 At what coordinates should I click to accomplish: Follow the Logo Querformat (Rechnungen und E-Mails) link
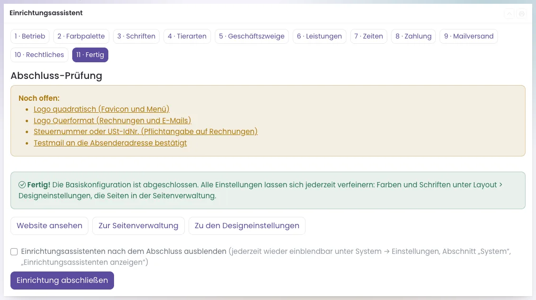112,120
